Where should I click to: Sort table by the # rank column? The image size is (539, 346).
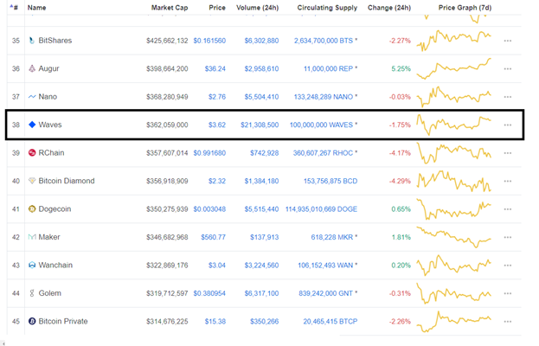pos(14,7)
